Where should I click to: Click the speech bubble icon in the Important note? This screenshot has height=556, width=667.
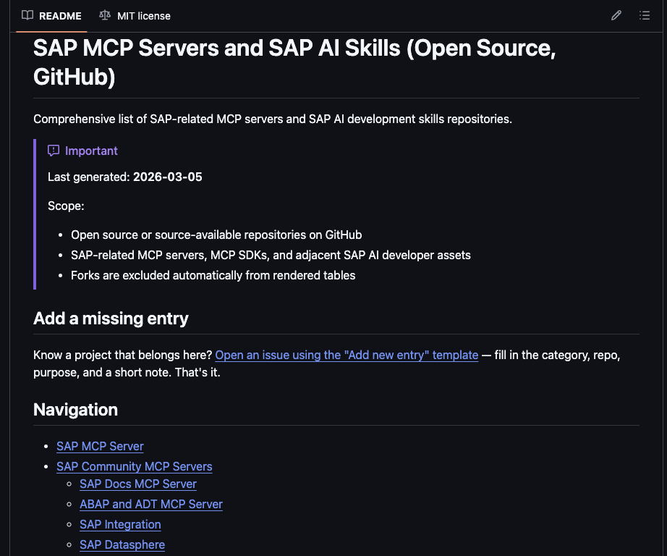click(54, 151)
